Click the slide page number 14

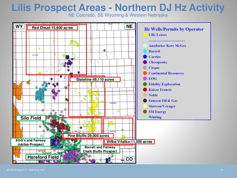tap(221, 170)
